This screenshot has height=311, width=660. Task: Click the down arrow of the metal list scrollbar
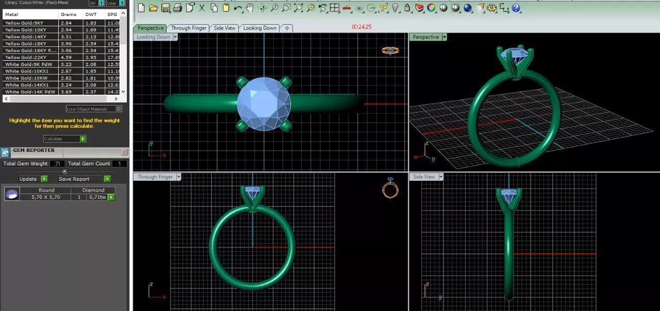coord(123,91)
